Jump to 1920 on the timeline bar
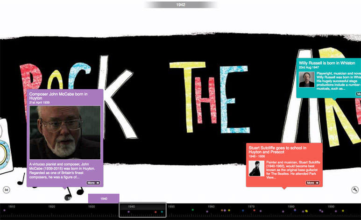 (x=51, y=206)
